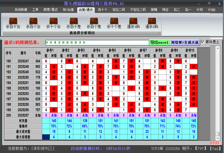Click the prediction result number field
224x153 pixels.
[x=97, y=43]
